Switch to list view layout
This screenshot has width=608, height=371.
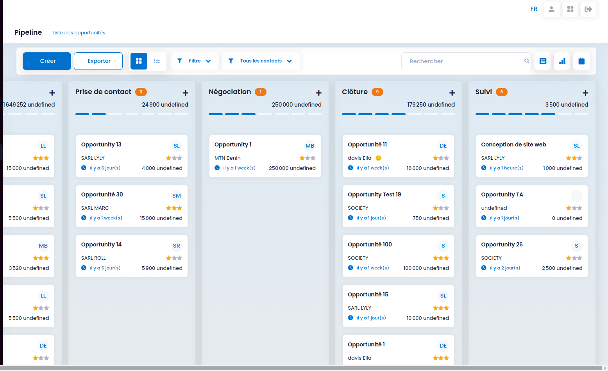coord(157,61)
